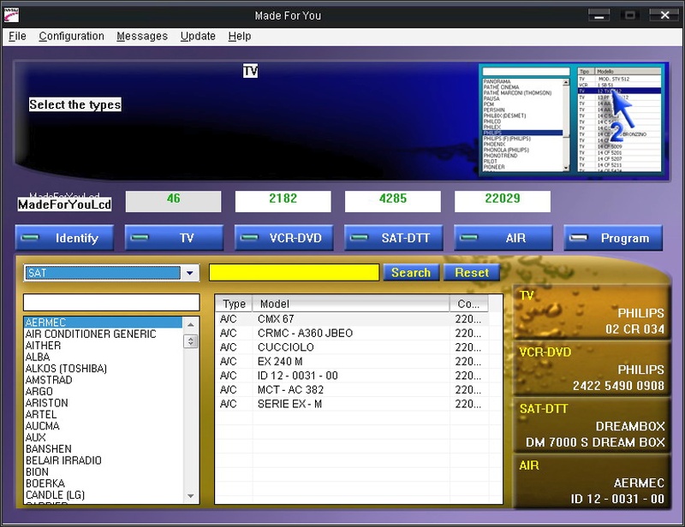Sort by the Model column header
Viewport: 685px width, 527px height.
pyautogui.click(x=351, y=304)
